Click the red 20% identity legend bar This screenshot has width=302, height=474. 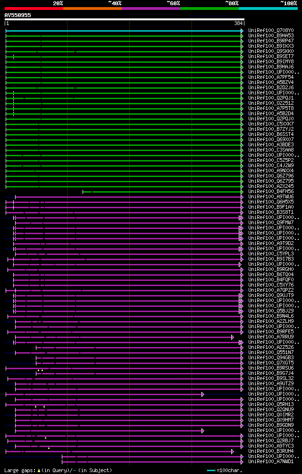pos(34,8)
